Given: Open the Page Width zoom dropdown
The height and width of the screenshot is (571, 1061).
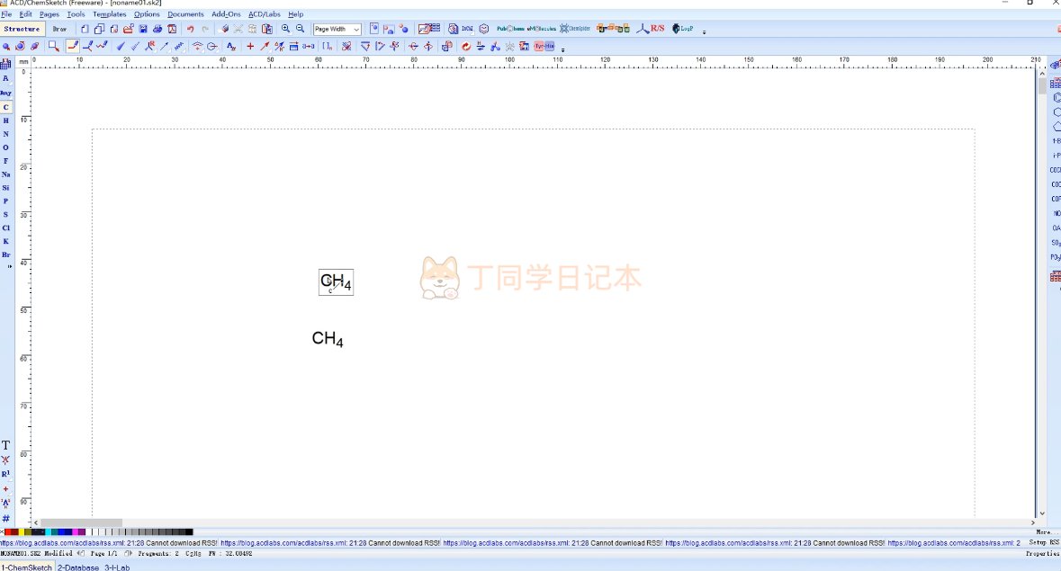Looking at the screenshot, I should pyautogui.click(x=337, y=29).
